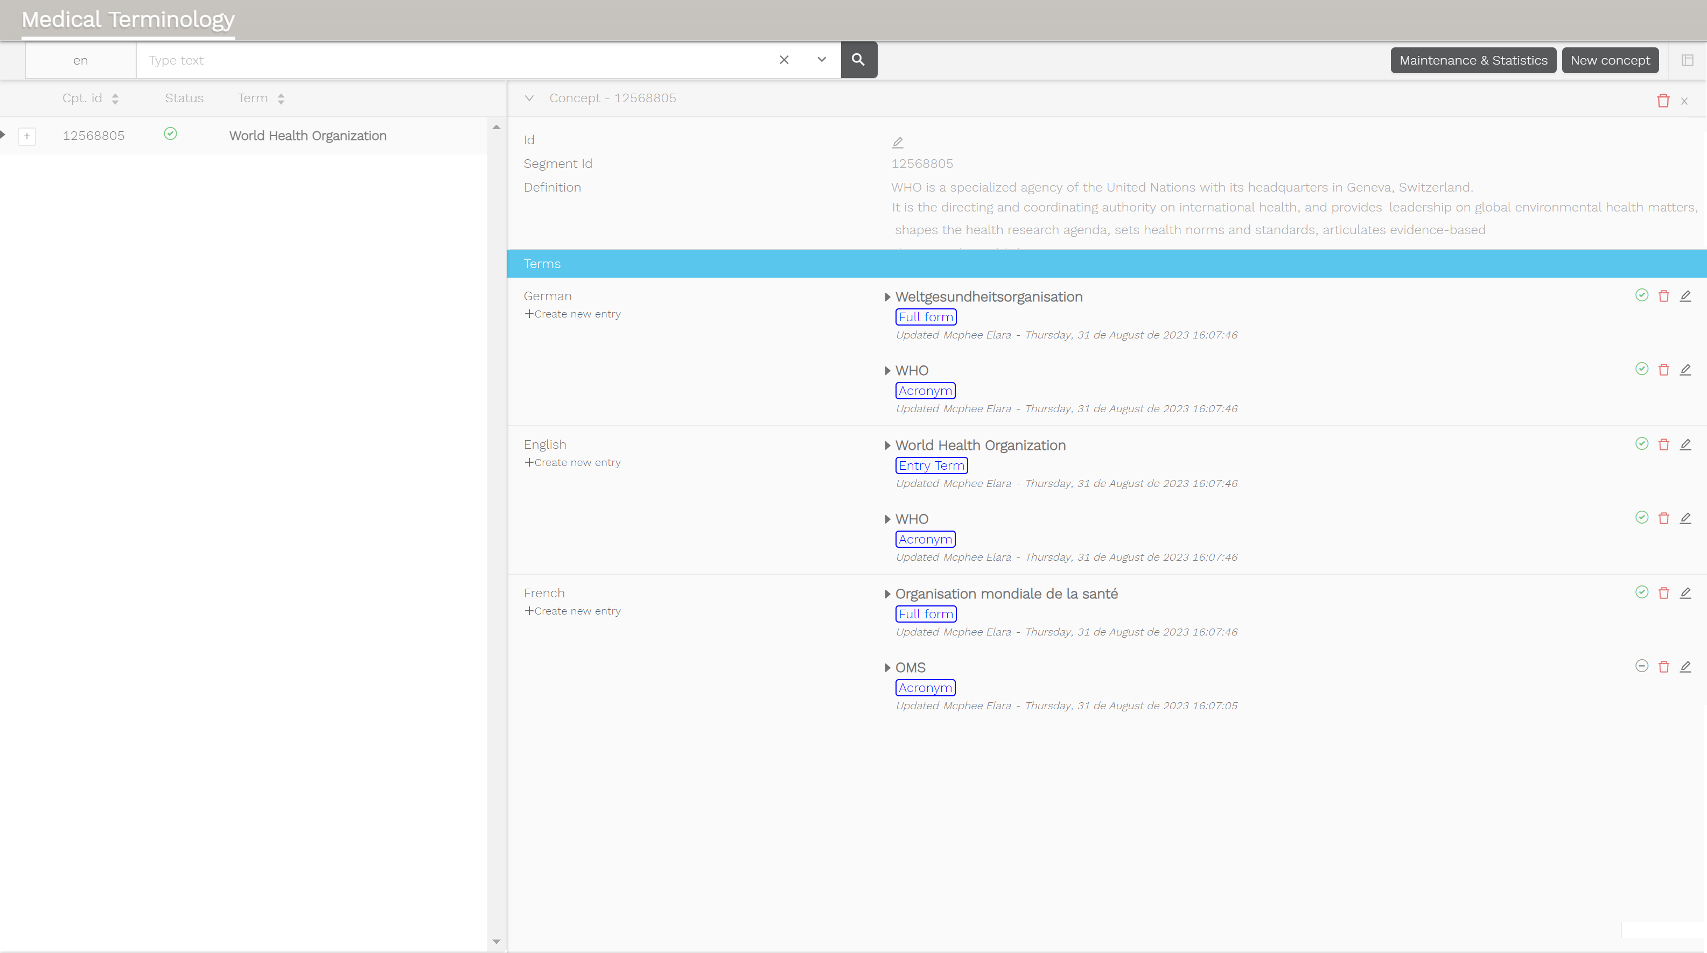Sort the list by Cpt. id column
Image resolution: width=1707 pixels, height=953 pixels.
[114, 98]
